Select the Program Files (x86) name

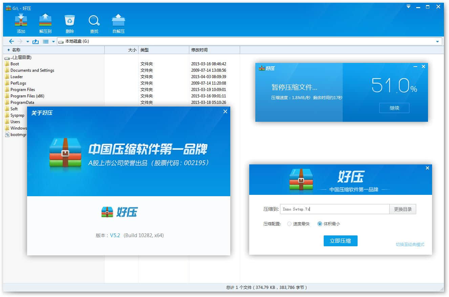27,96
